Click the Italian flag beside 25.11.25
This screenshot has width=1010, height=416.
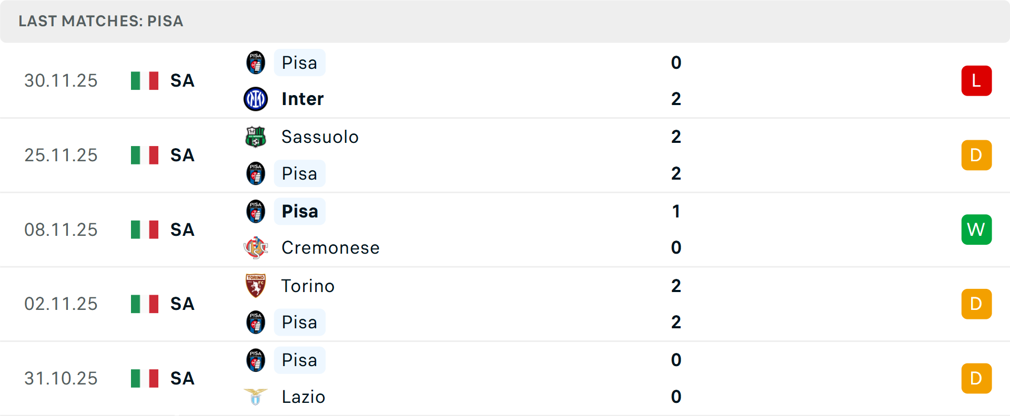145,155
